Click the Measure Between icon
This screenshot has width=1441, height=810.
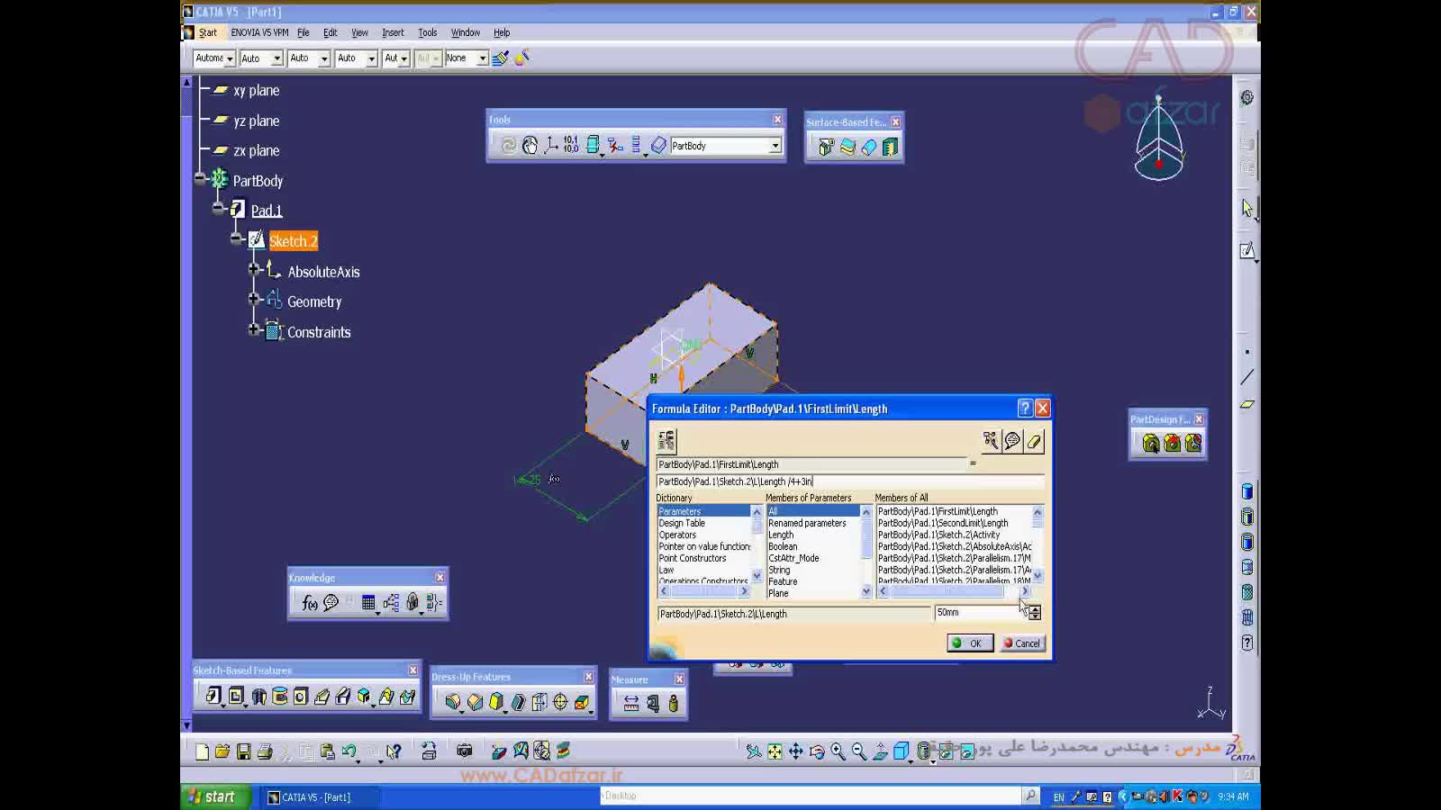(x=631, y=704)
